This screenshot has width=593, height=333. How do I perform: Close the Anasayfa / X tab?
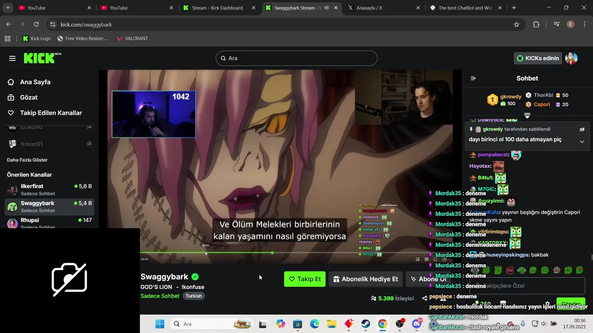(418, 8)
